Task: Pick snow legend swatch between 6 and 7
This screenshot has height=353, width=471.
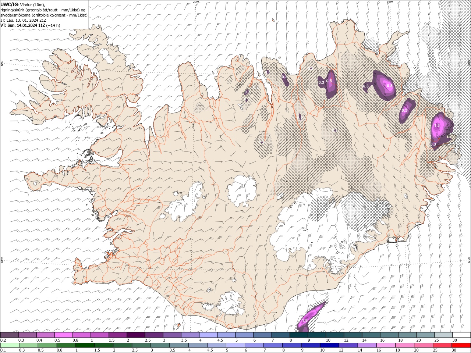Action: click(262, 335)
